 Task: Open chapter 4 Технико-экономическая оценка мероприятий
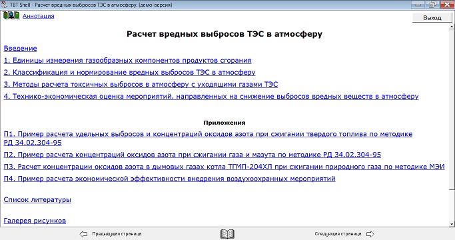click(211, 96)
